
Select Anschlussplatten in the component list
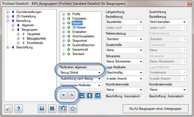[x=84, y=36]
